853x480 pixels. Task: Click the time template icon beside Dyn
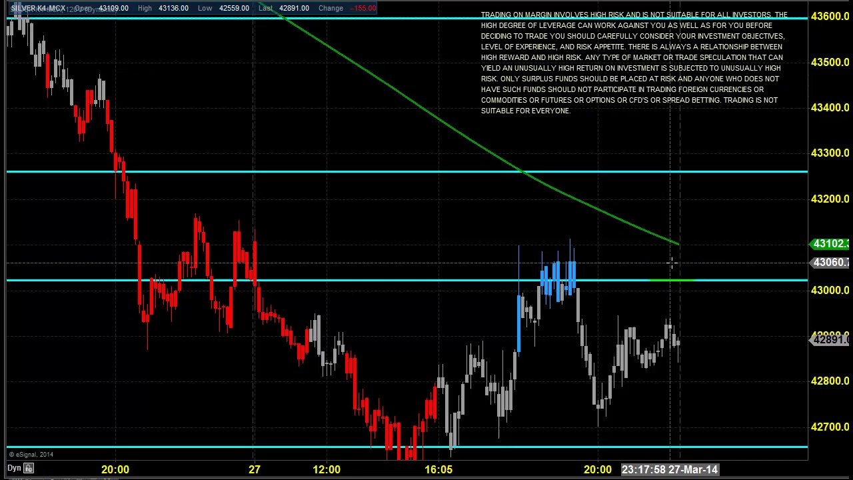(x=29, y=469)
